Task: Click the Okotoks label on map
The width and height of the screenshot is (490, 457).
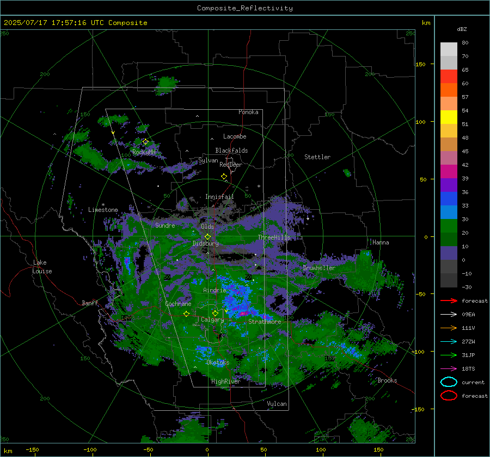Action: coord(218,362)
